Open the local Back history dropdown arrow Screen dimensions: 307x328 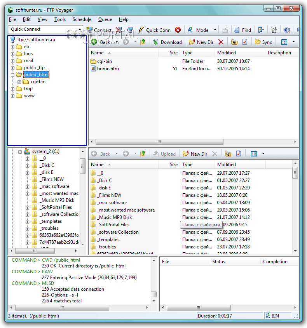pos(117,154)
